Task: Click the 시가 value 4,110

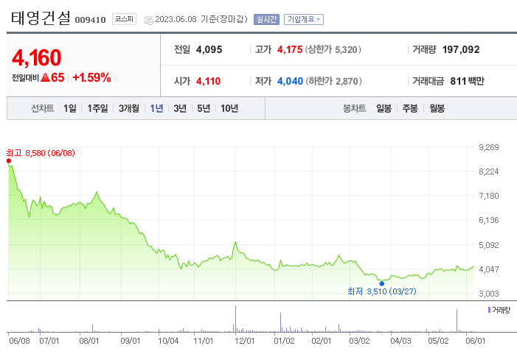Action: click(208, 81)
